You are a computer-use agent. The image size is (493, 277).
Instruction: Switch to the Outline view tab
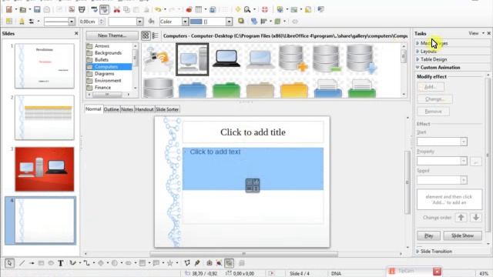point(111,109)
